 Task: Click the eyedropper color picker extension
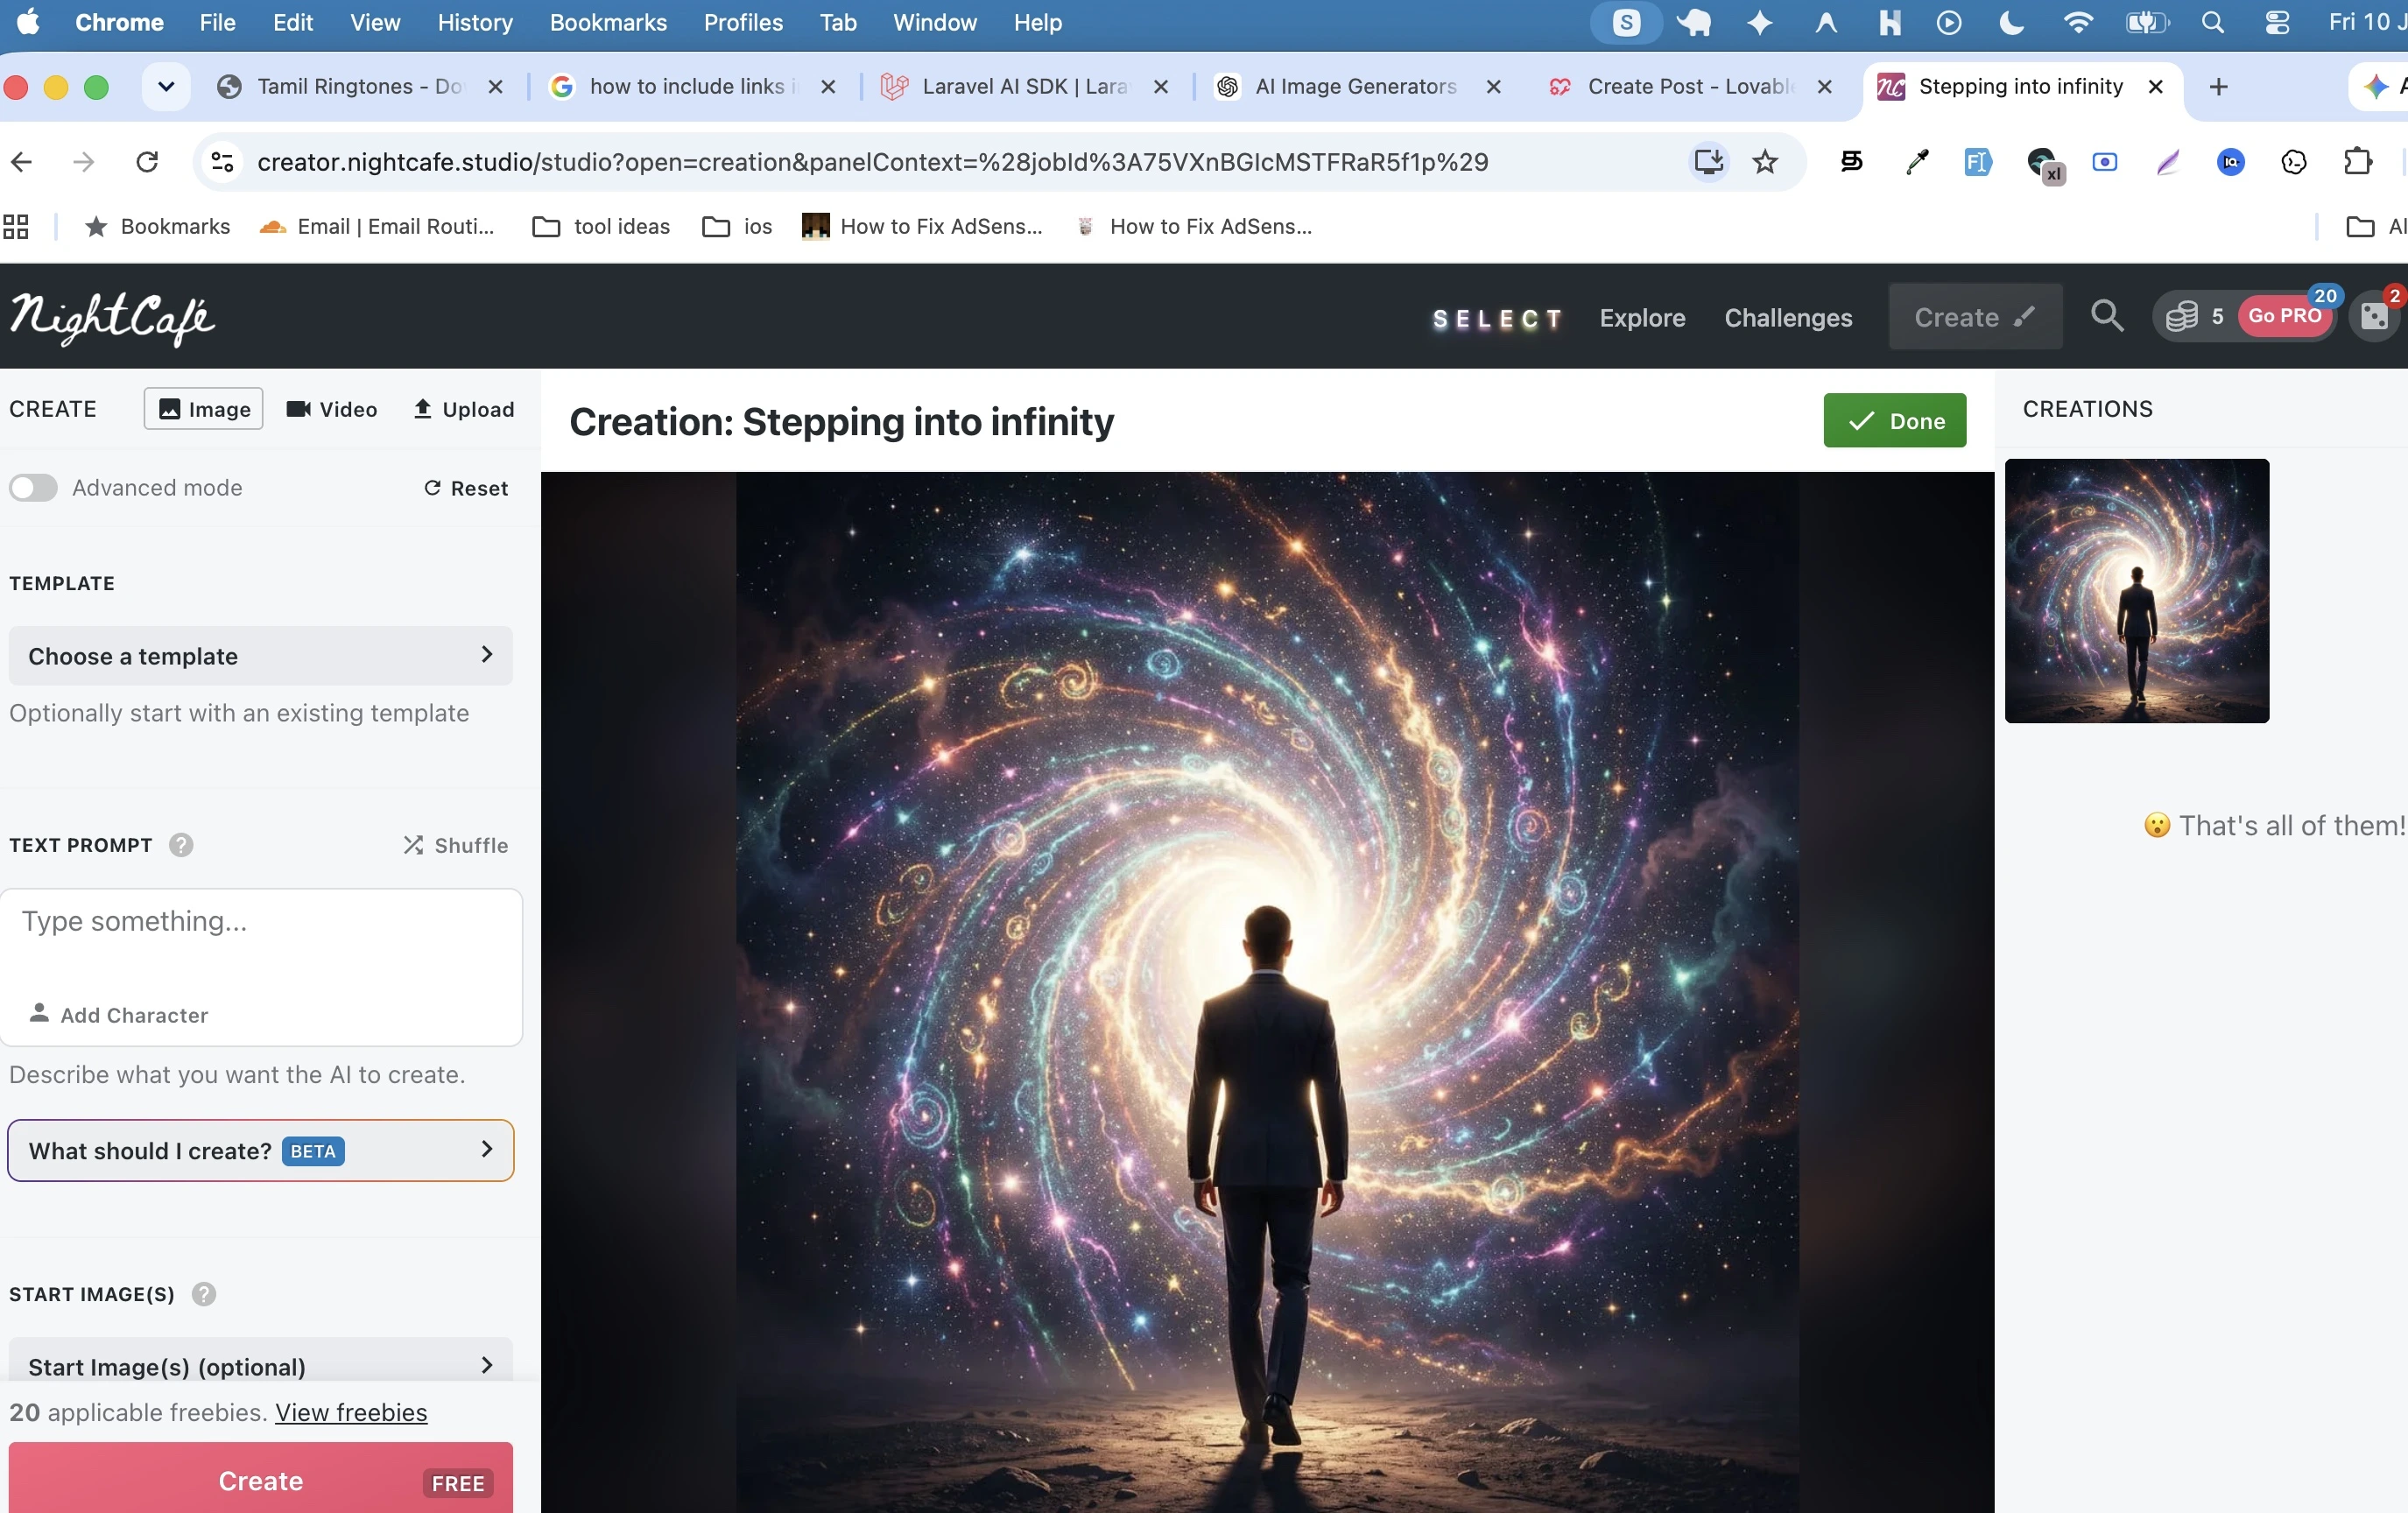coord(1916,162)
